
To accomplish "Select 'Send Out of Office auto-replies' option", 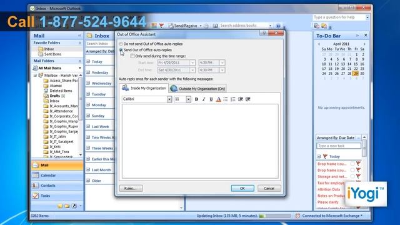I will (x=121, y=50).
